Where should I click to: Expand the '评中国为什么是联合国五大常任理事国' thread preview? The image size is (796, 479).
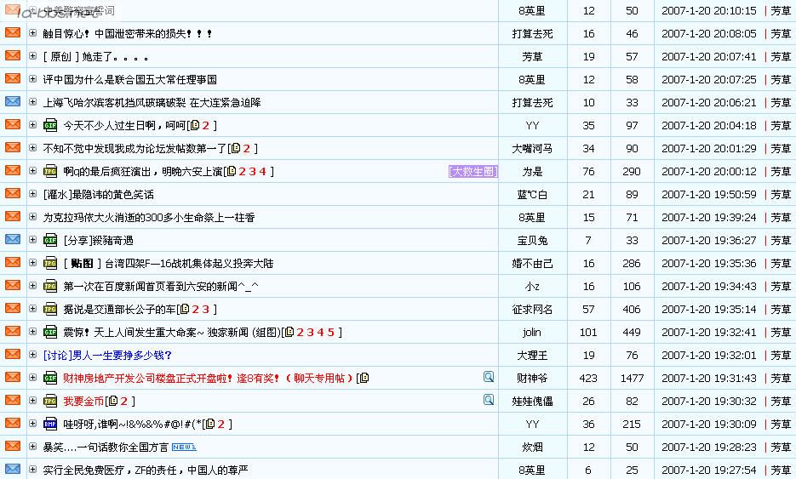coord(32,79)
